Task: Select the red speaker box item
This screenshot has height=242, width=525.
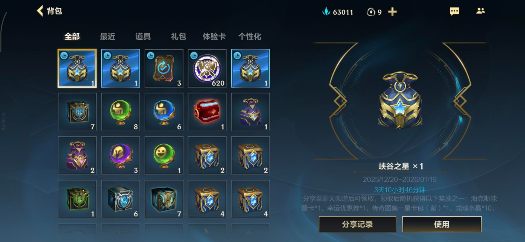Action: tap(207, 112)
